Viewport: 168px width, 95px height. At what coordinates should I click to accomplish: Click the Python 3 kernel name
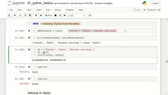[153, 10]
